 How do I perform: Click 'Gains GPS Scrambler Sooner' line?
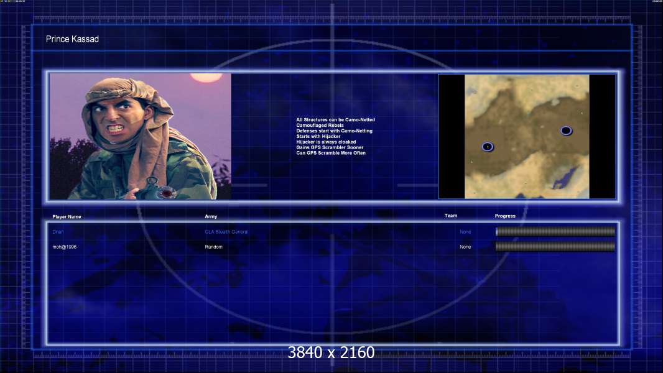point(330,147)
